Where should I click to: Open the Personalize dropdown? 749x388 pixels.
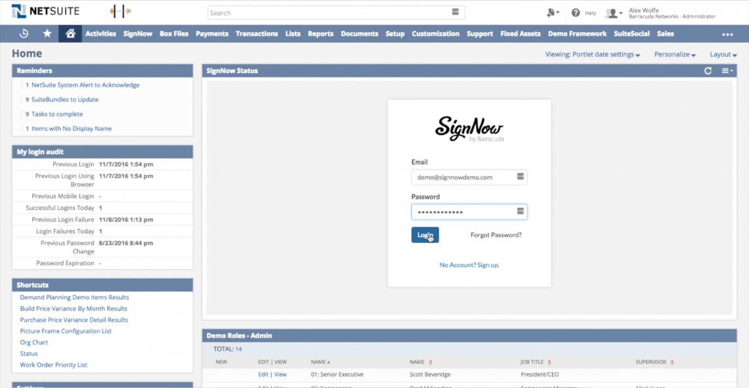click(x=674, y=55)
